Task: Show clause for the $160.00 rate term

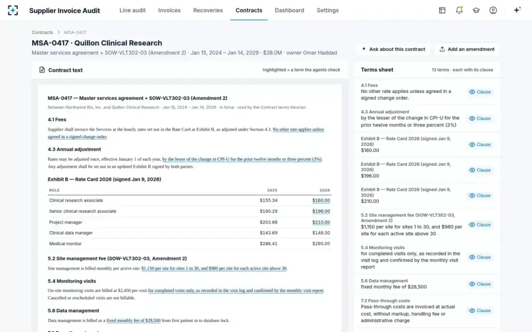Action: [x=480, y=145]
